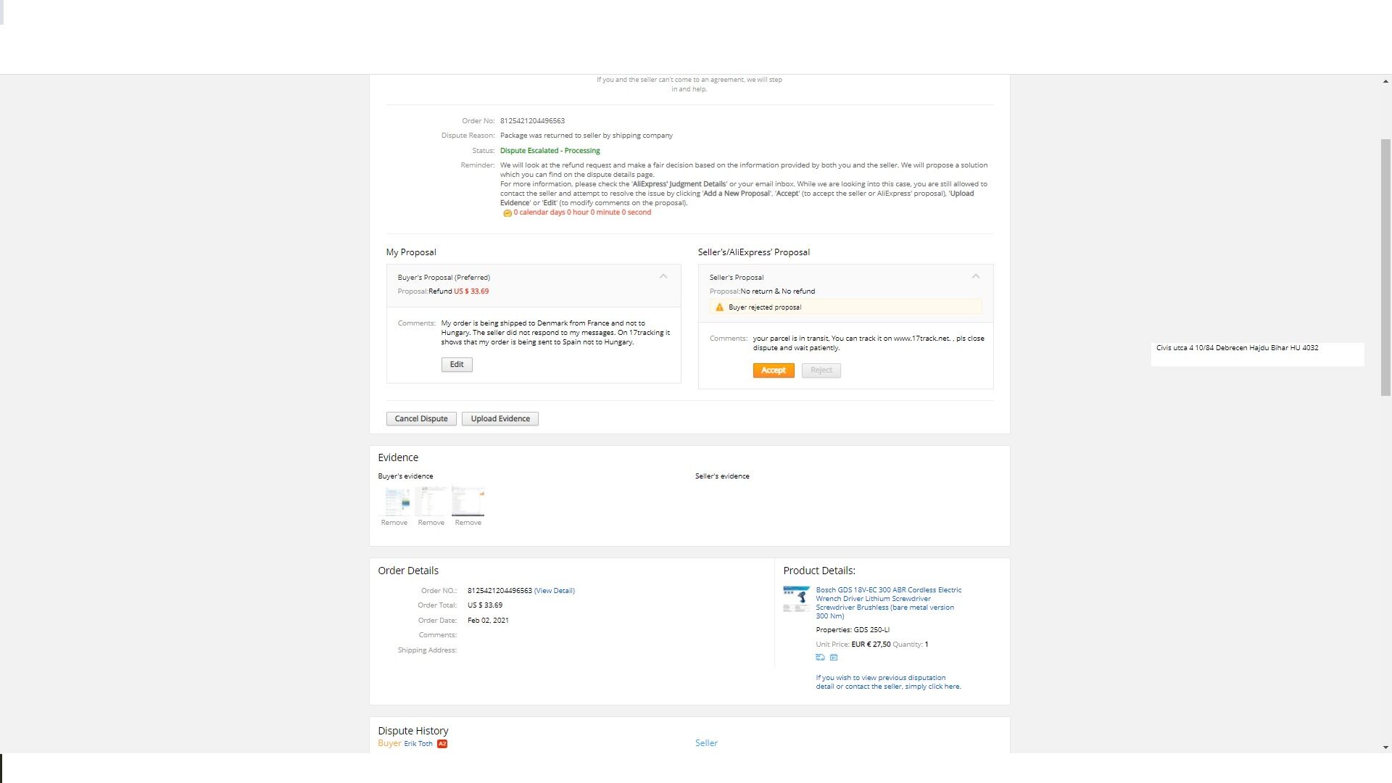
Task: Open first buyer evidence thumbnail
Action: 396,501
